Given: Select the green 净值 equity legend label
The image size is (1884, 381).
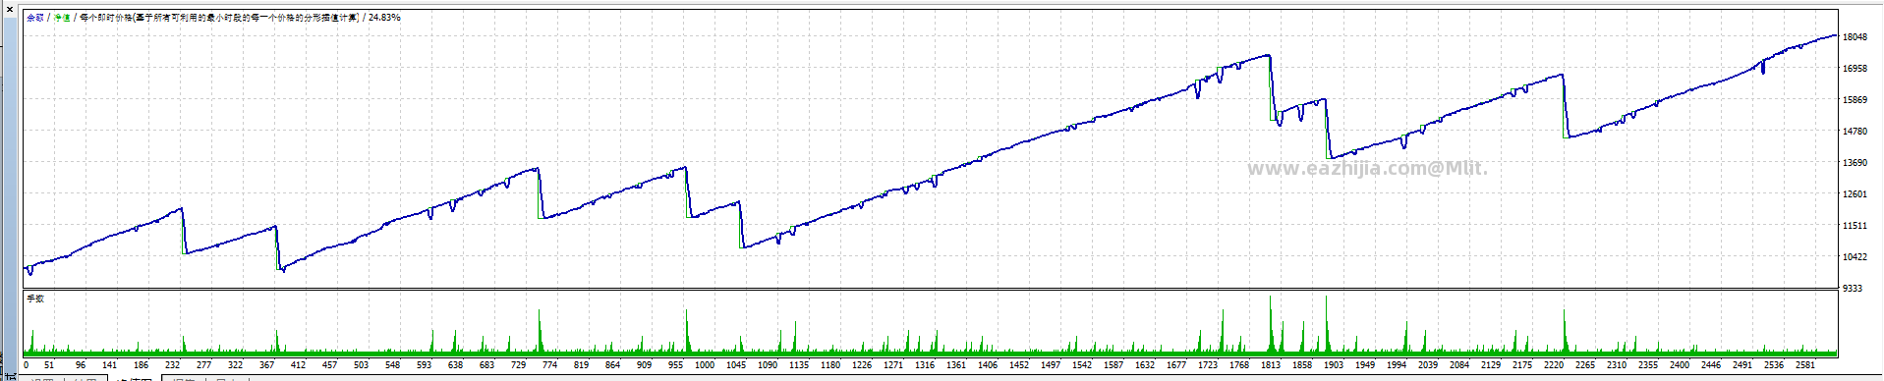Looking at the screenshot, I should tap(62, 18).
